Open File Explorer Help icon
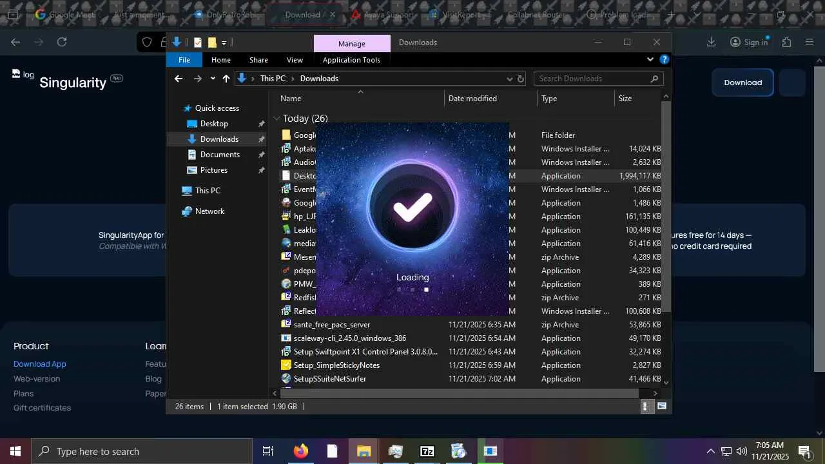The width and height of the screenshot is (825, 464). click(664, 60)
